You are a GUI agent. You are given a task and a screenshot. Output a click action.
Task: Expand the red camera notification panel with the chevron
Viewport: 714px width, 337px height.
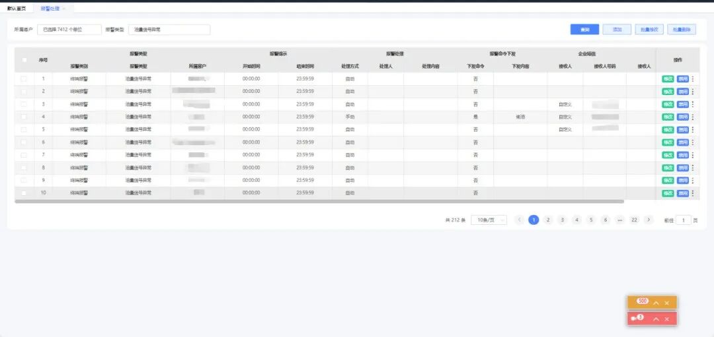click(656, 319)
